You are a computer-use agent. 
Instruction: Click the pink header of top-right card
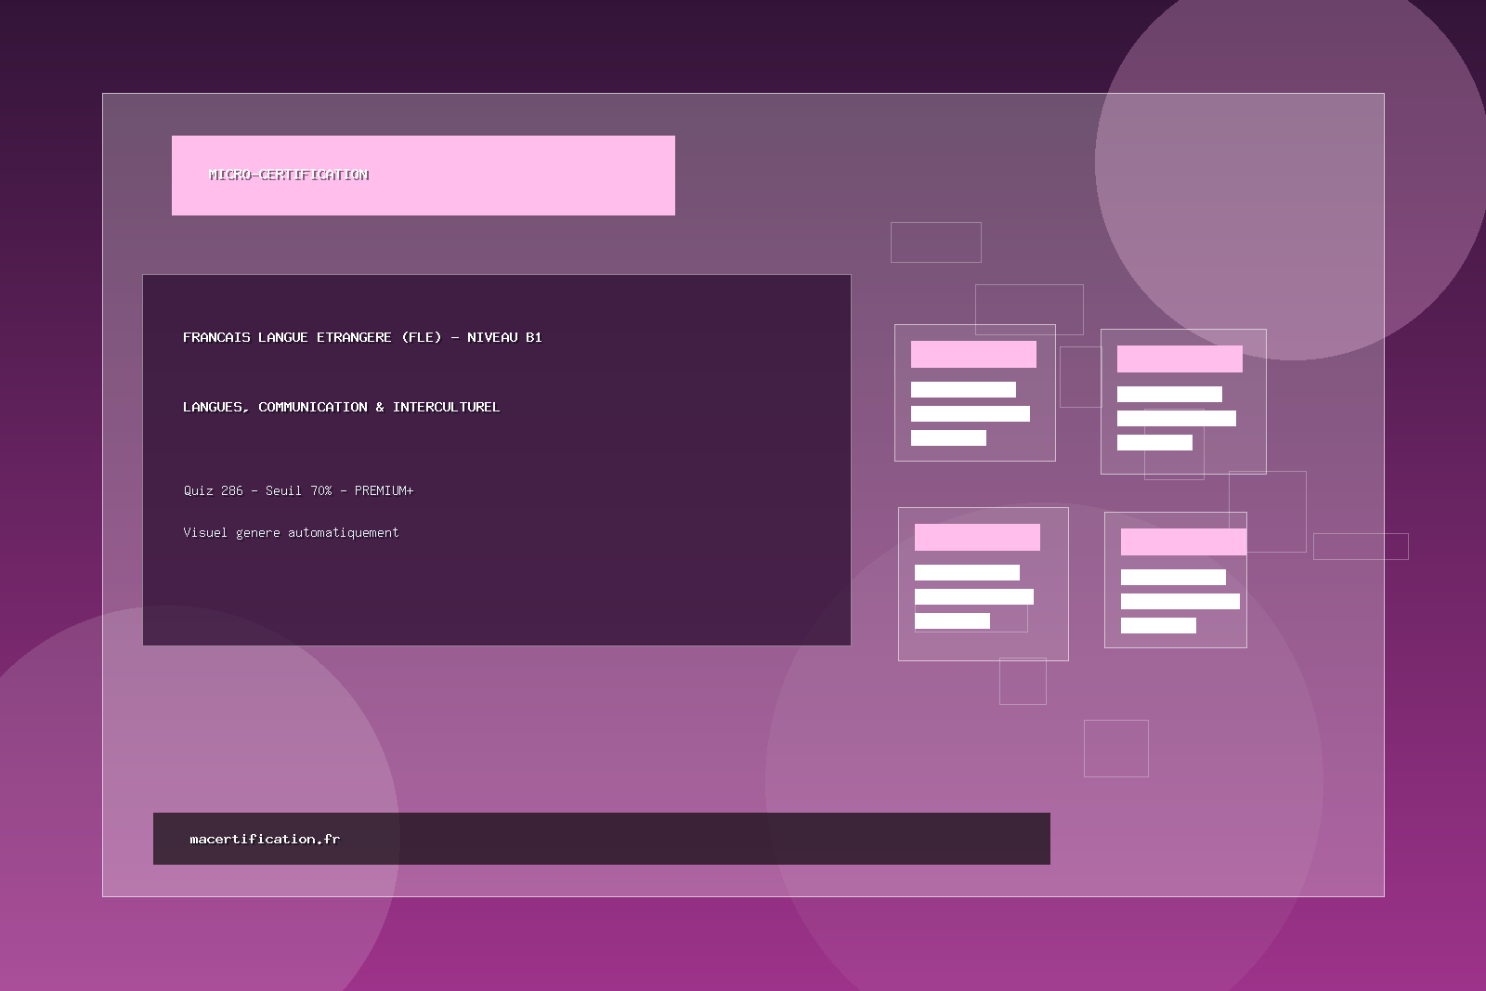(1180, 359)
